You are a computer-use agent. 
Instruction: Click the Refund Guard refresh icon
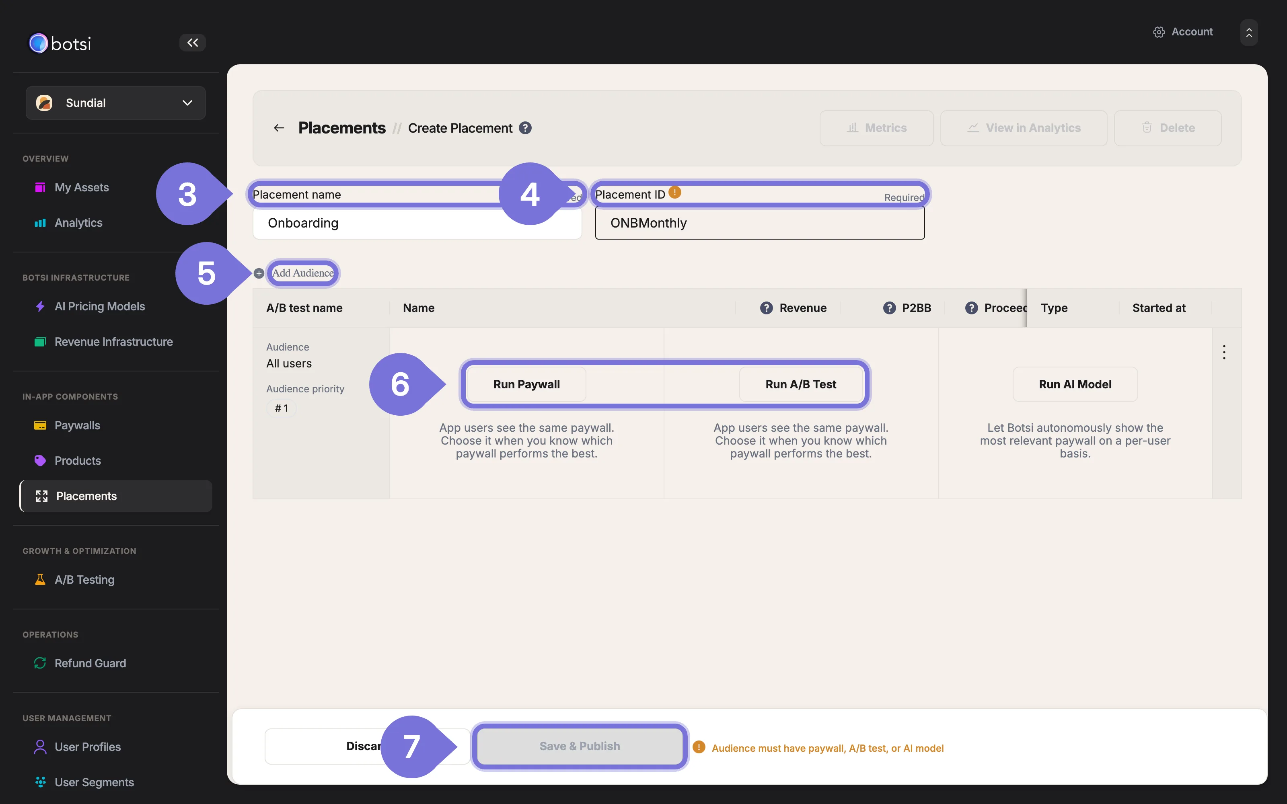(x=40, y=663)
